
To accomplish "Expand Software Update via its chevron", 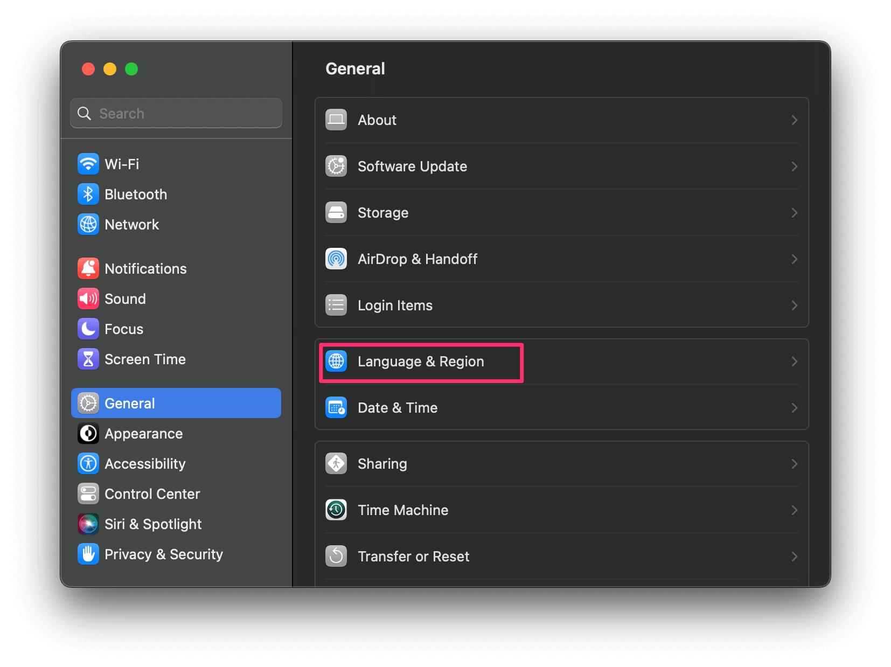I will coord(795,166).
